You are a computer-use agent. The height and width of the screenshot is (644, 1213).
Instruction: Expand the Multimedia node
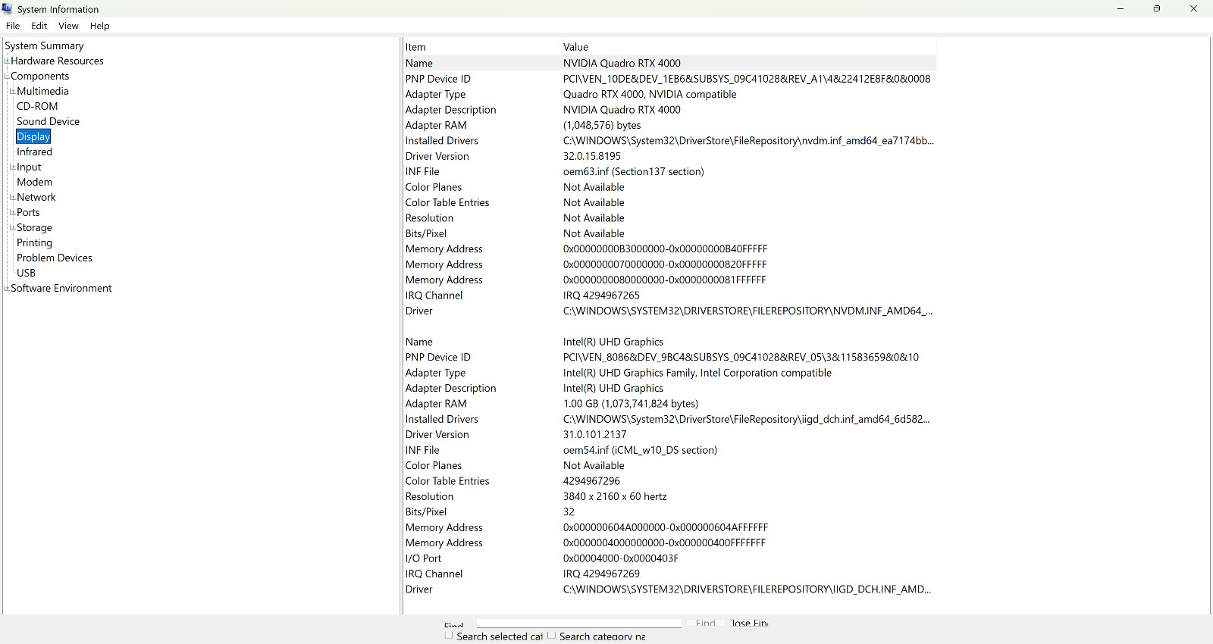click(13, 92)
